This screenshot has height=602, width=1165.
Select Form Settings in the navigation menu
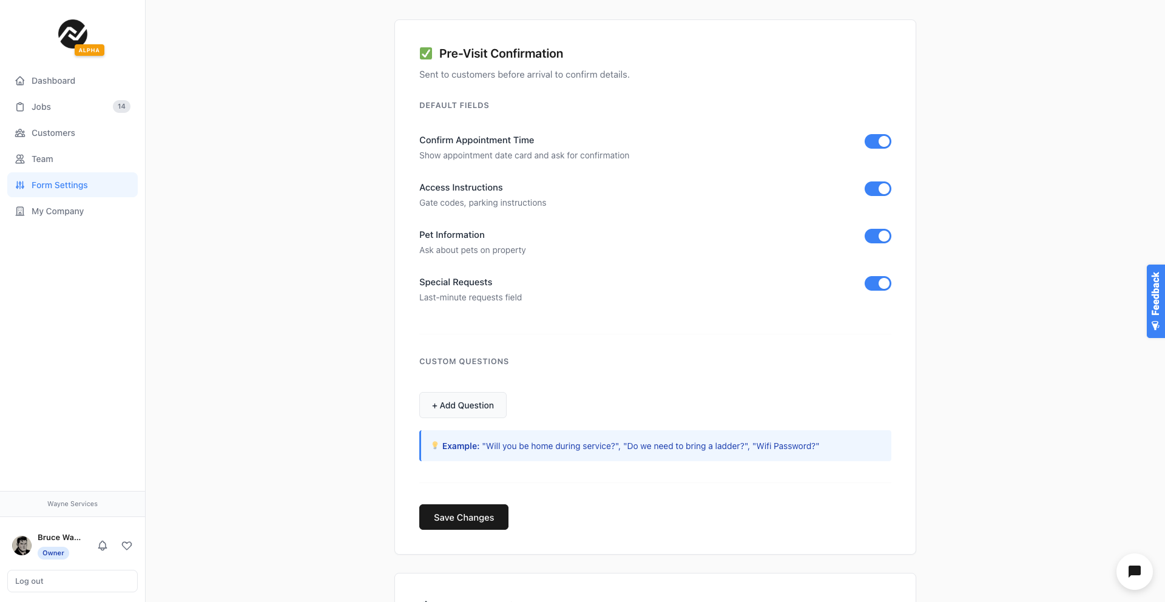click(59, 185)
